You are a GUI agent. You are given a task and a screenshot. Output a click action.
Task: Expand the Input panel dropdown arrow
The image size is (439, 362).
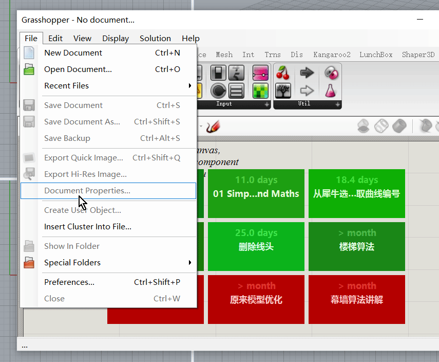tap(266, 104)
